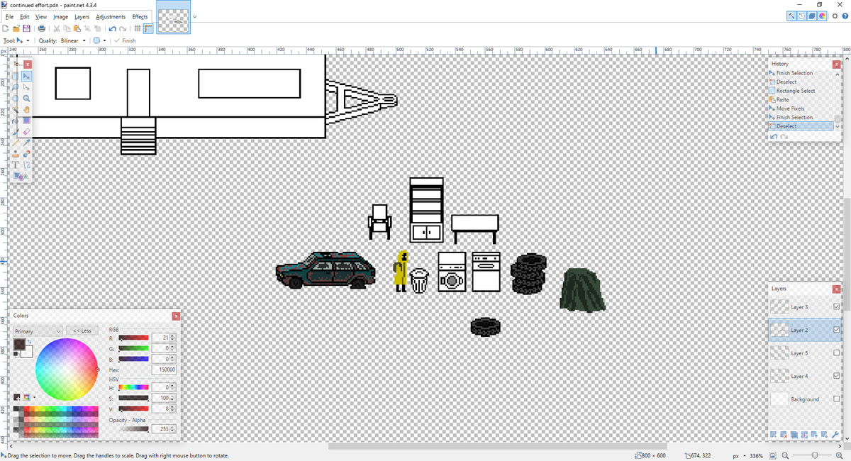Toggle Background layer visibility checkbox
The image size is (851, 461).
[x=835, y=399]
